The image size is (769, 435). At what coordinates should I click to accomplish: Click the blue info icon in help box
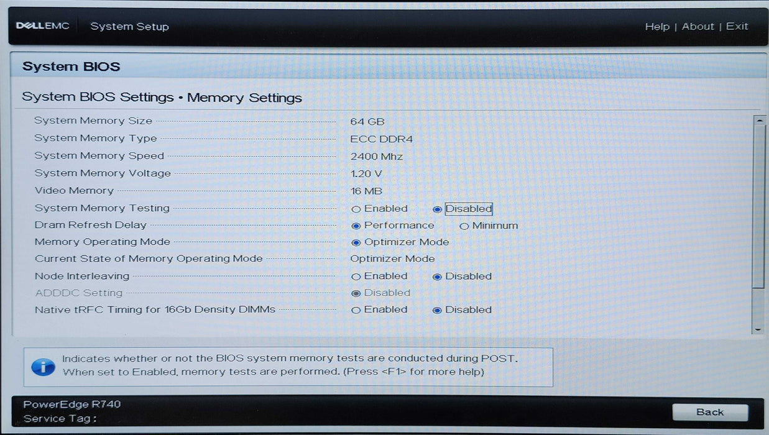(43, 367)
